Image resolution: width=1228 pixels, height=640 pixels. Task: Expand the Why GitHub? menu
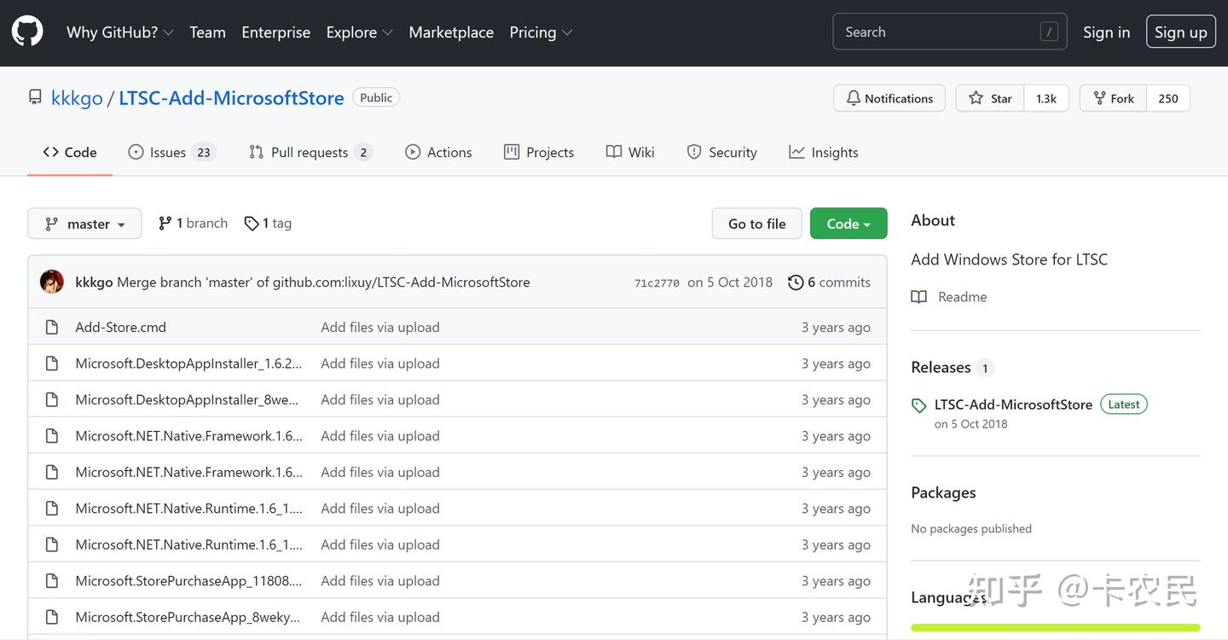119,32
